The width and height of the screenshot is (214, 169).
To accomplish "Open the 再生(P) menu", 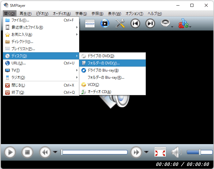I will (x=26, y=14).
